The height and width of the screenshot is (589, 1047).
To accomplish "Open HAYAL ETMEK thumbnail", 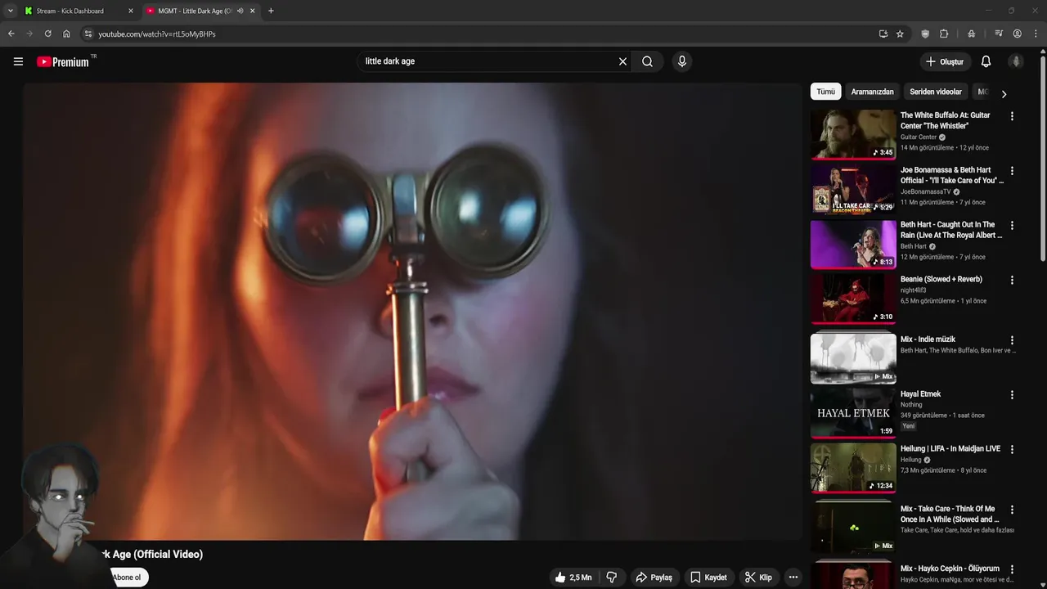I will (853, 413).
